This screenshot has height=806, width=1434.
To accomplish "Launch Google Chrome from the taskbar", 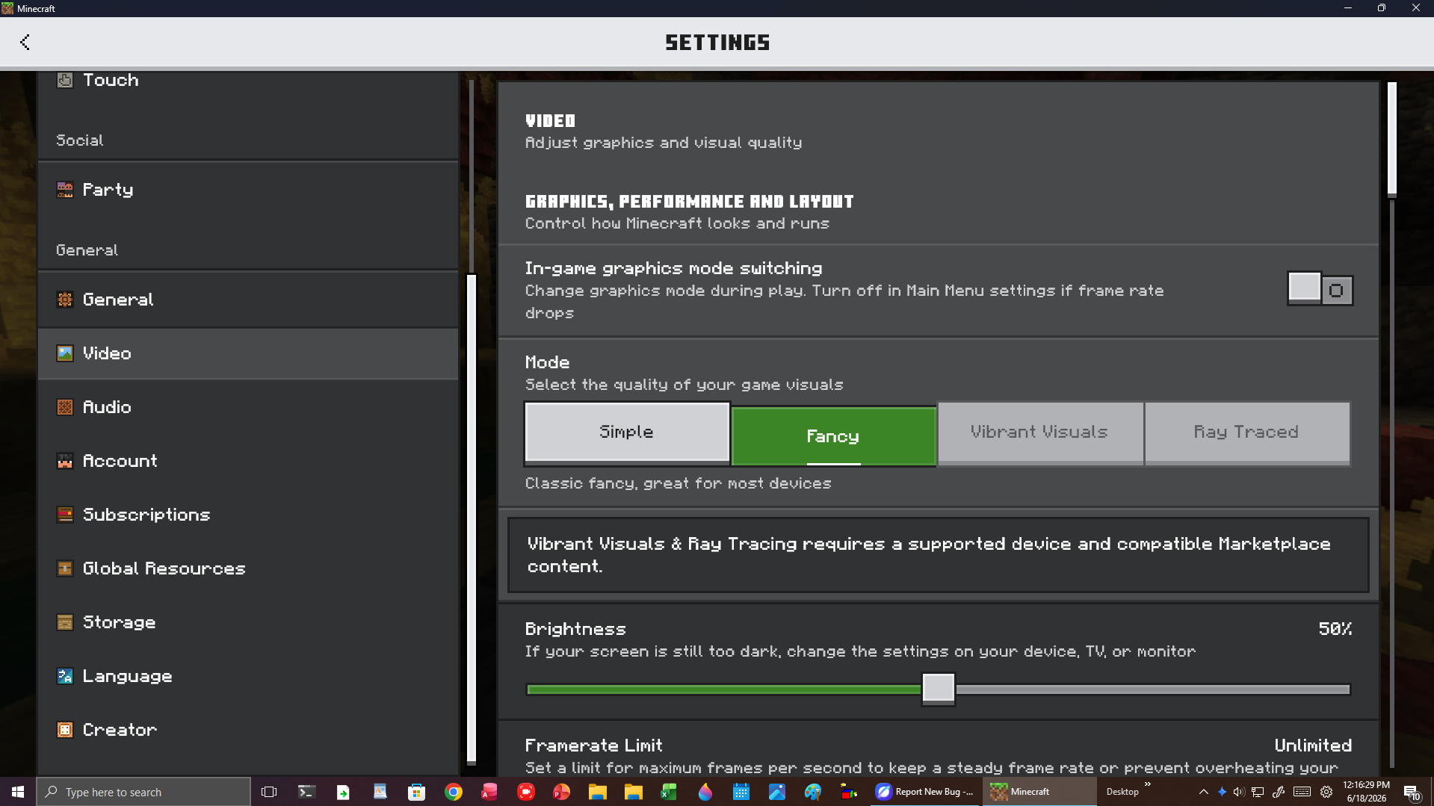I will click(x=453, y=792).
